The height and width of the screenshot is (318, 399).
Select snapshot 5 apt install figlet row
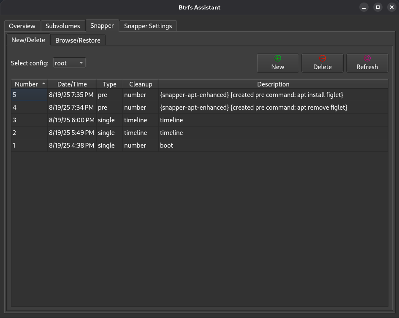coord(251,95)
